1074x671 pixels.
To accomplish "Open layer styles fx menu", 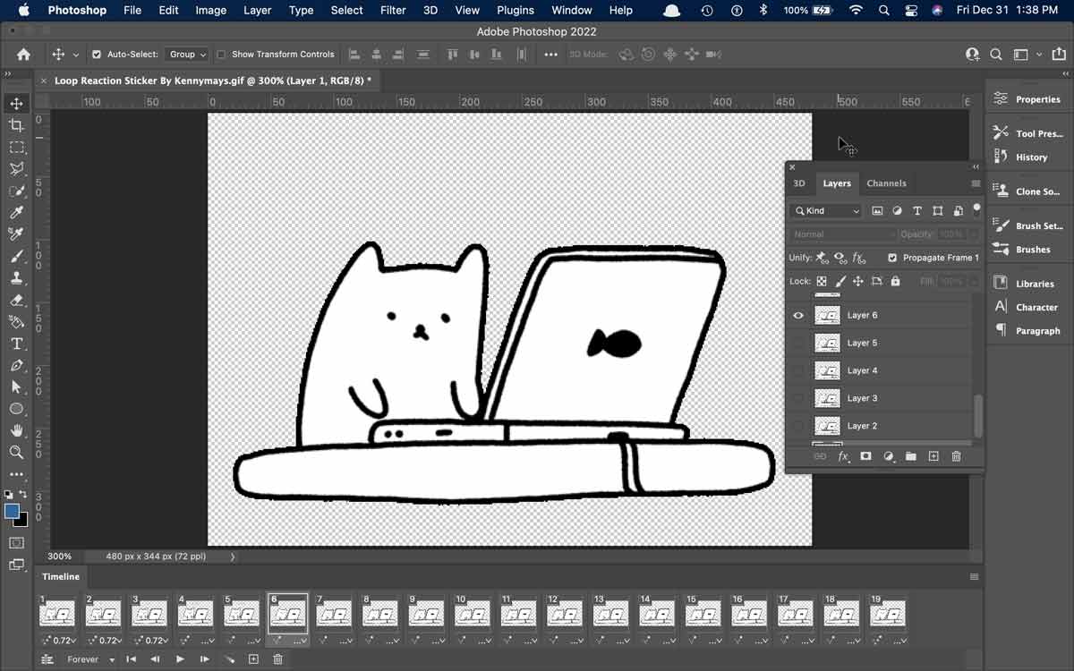I will [843, 456].
